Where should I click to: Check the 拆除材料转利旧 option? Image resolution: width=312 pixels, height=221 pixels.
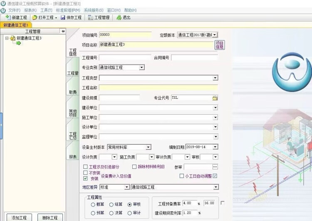tap(134, 167)
